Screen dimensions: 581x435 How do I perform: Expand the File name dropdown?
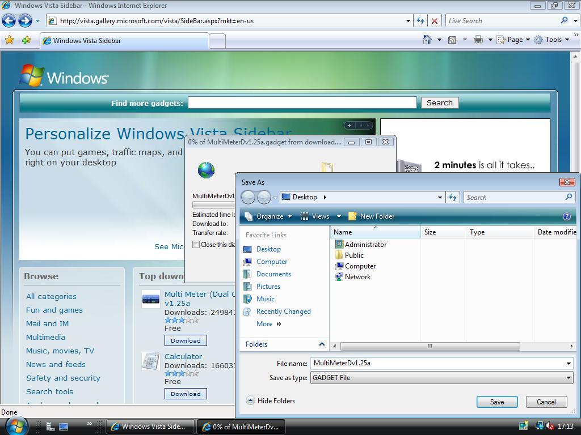pos(569,363)
